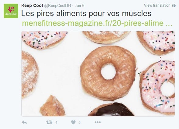Click the glazed donut in image center

click(x=108, y=73)
